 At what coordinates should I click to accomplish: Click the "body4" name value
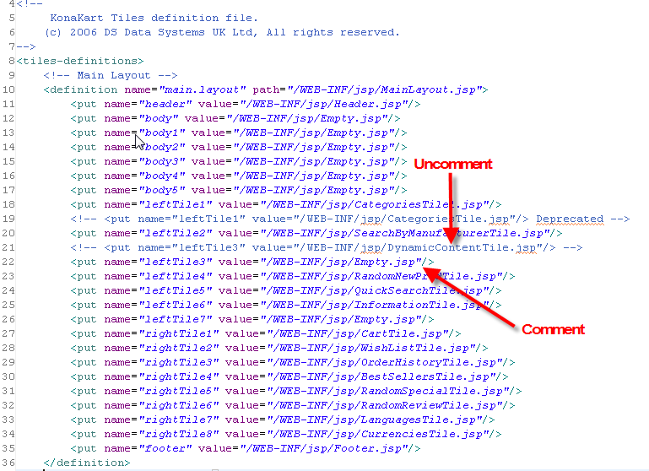(162, 176)
